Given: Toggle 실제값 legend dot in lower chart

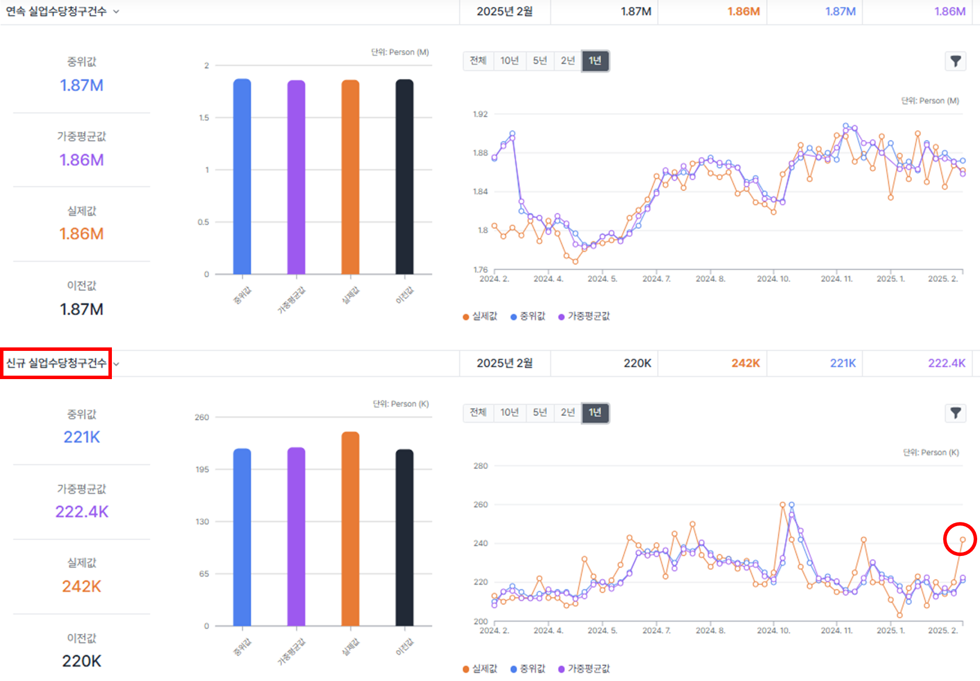Looking at the screenshot, I should click(x=466, y=669).
